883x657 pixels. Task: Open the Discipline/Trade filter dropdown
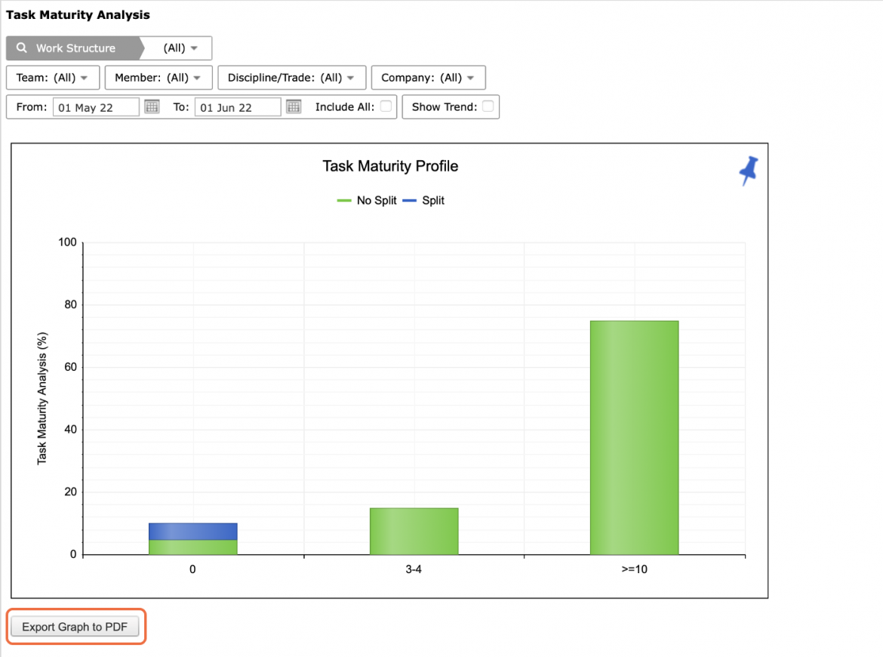pyautogui.click(x=292, y=78)
